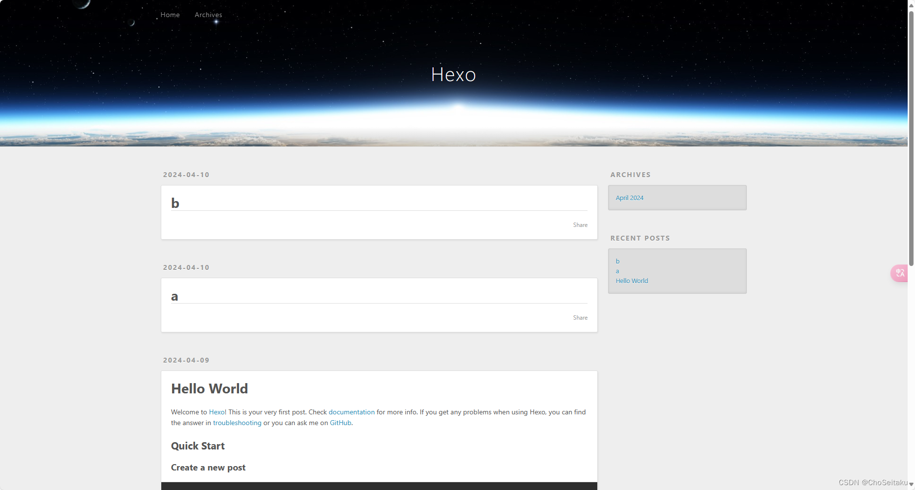
Task: Open the Hello World post title
Action: point(210,388)
